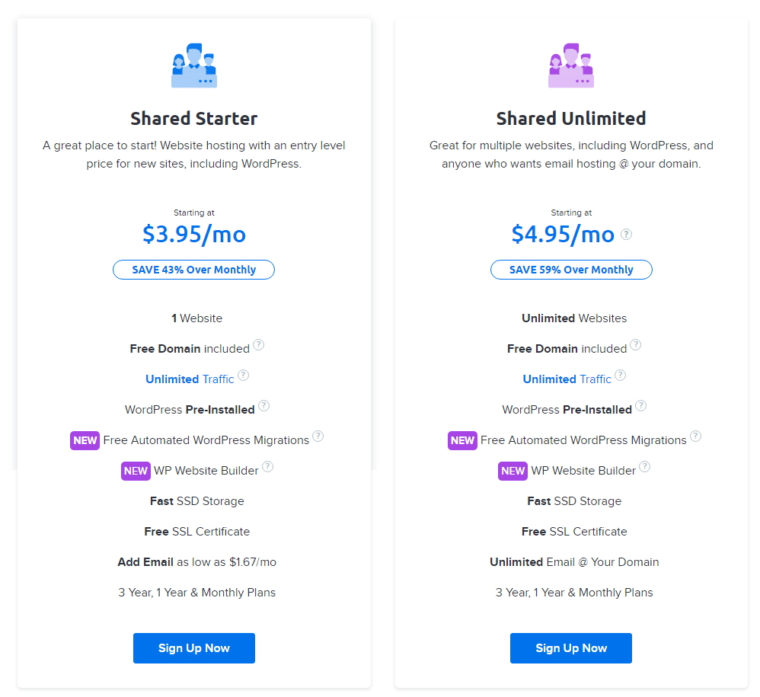Viewport: 760px width, 697px height.
Task: Click help icon by Unlimited plan WP Website Builder
Action: point(645,467)
